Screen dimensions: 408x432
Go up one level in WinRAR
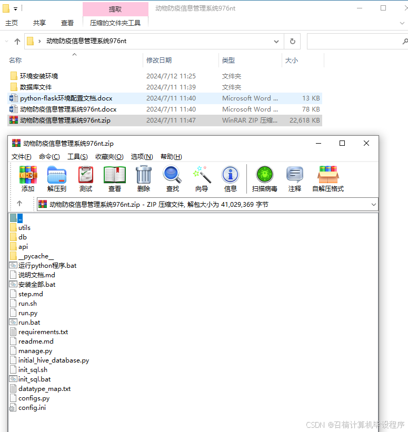tap(19, 204)
